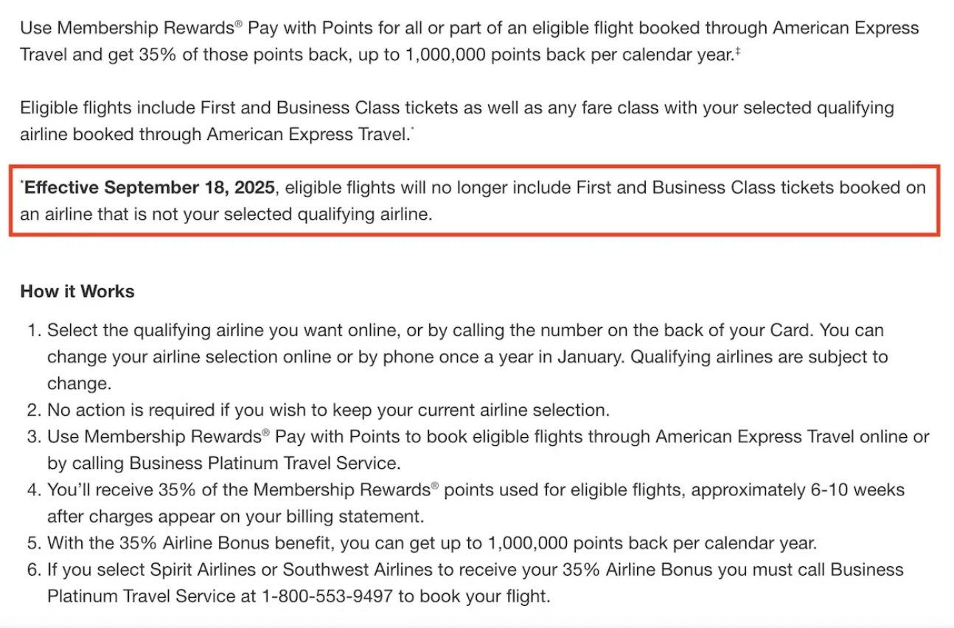The width and height of the screenshot is (954, 628).
Task: Click the words 'Business Platinum Travel Service' in step 3
Action: coord(263,463)
